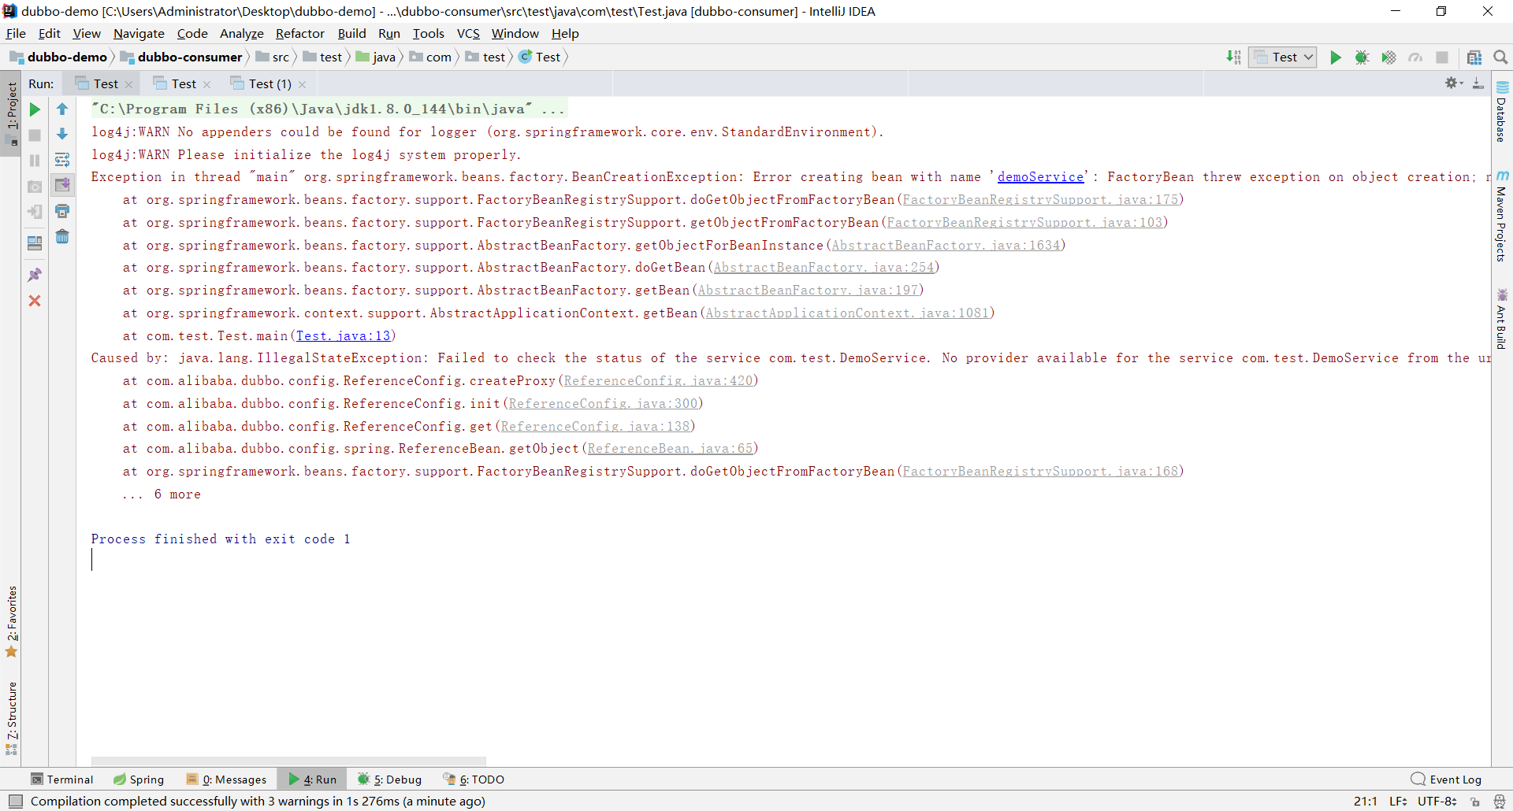This screenshot has height=811, width=1513.
Task: Open the Terminal tool window
Action: [61, 780]
